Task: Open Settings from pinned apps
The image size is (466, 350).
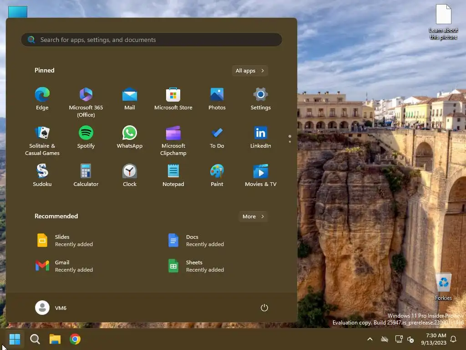Action: click(x=261, y=99)
